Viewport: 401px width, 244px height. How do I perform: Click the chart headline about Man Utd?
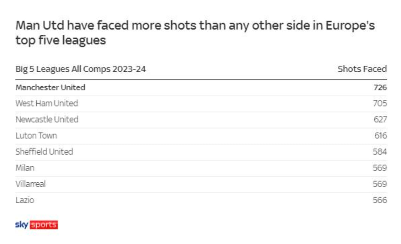[x=195, y=33]
